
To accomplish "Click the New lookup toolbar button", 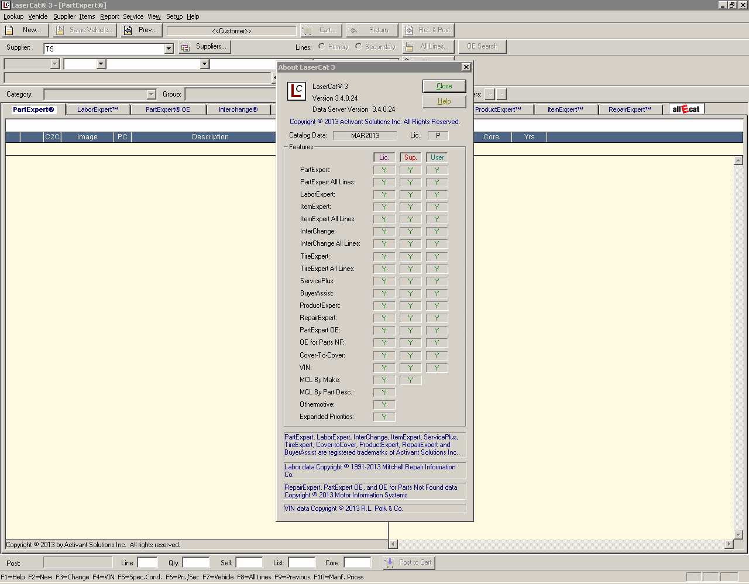I will click(26, 30).
